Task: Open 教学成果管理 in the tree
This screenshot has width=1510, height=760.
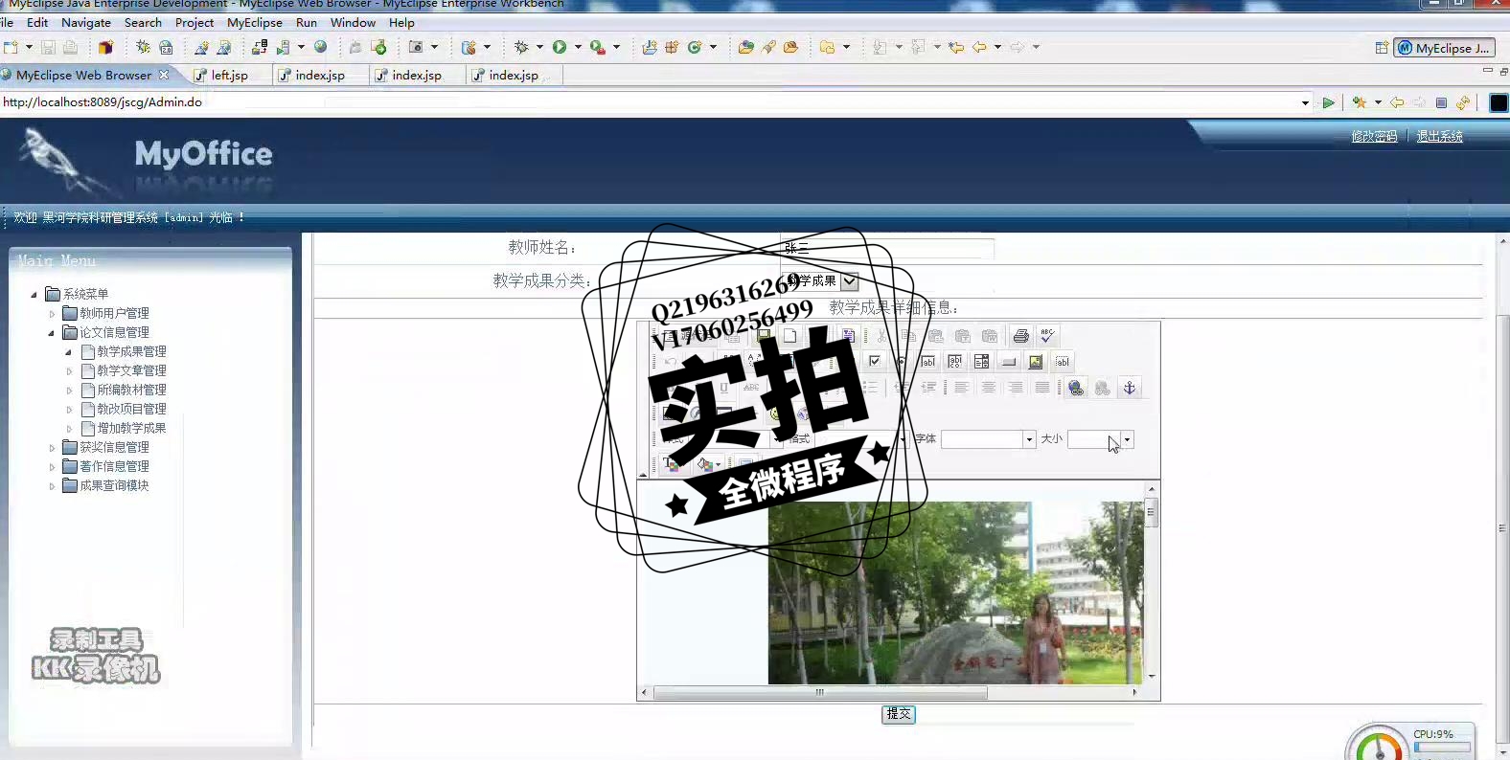Action: (x=131, y=351)
